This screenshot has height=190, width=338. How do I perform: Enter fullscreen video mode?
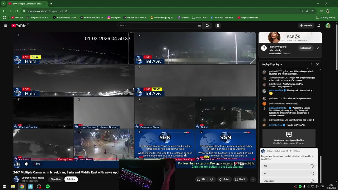click(x=250, y=164)
